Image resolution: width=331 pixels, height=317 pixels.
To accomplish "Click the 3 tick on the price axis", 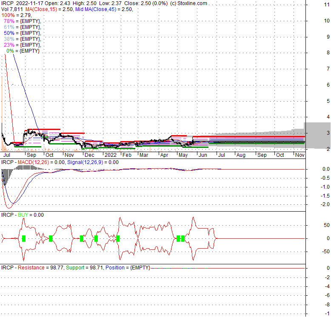I will tap(328, 133).
